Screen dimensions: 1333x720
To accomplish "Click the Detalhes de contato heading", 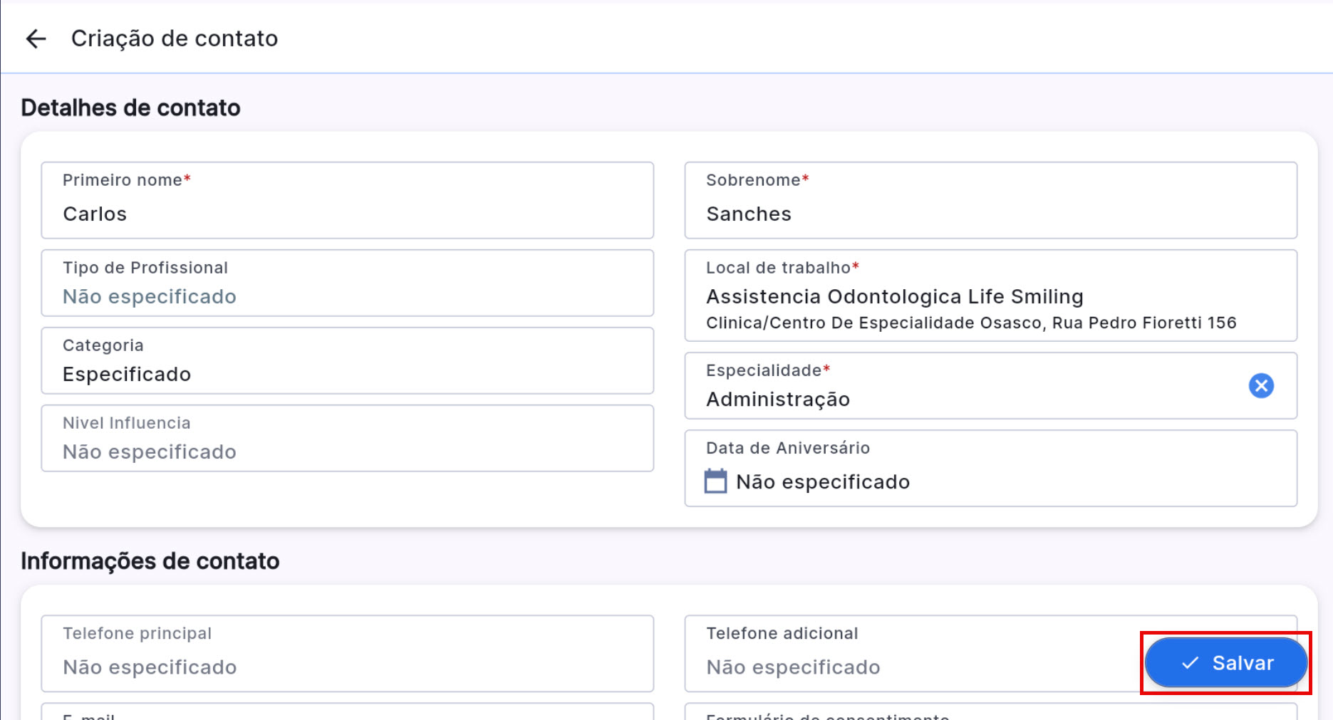I will [x=130, y=108].
